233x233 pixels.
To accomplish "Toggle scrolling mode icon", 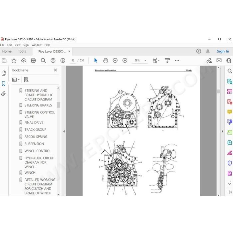I will pyautogui.click(x=167, y=61).
